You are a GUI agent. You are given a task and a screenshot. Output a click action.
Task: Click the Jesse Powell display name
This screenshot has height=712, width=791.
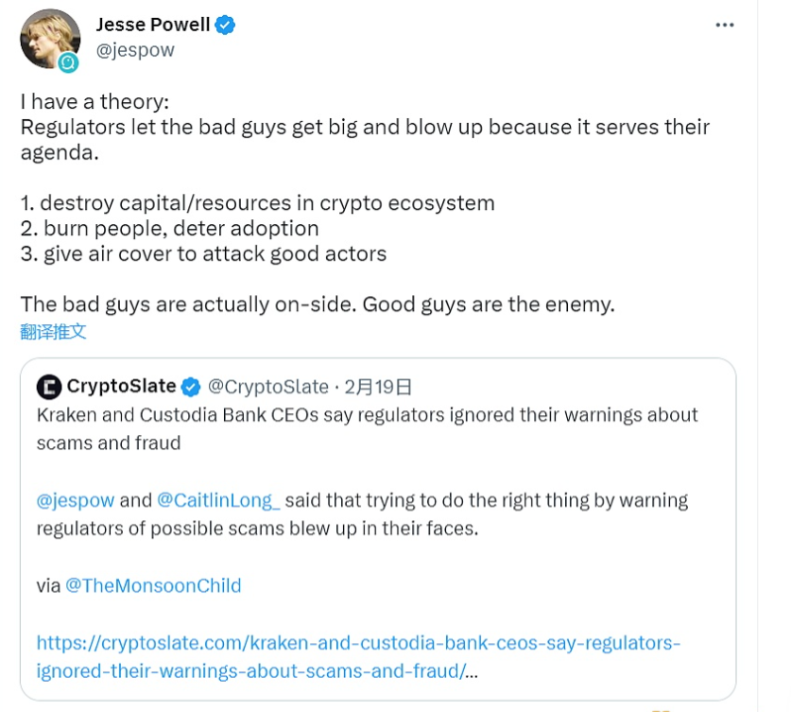tap(153, 26)
